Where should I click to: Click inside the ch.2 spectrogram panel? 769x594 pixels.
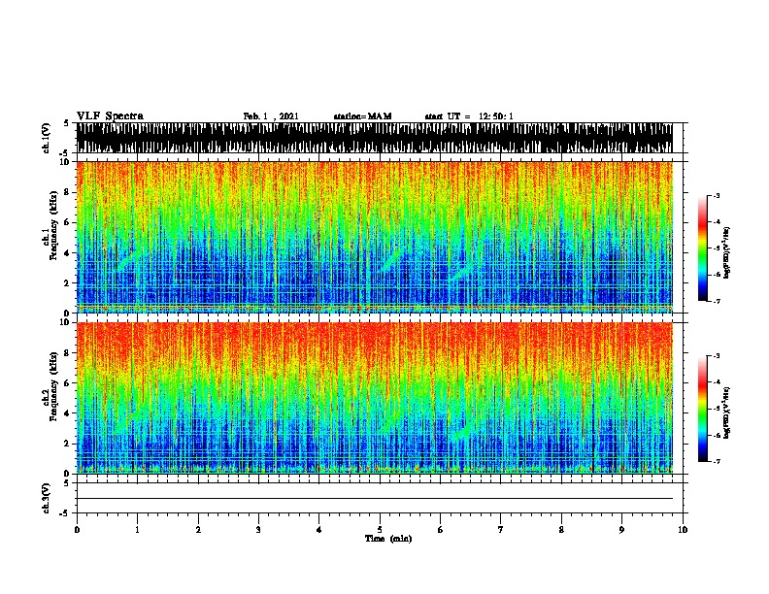(x=375, y=398)
